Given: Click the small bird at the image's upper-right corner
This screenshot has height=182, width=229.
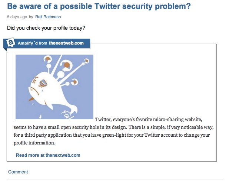Looking at the screenshot, I should pyautogui.click(x=86, y=61).
